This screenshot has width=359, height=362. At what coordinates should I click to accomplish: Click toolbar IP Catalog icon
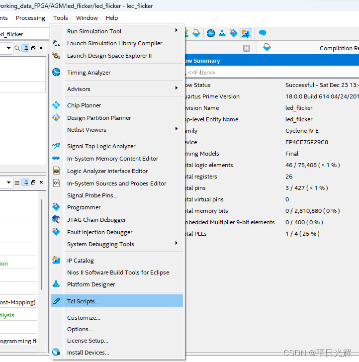[245, 34]
